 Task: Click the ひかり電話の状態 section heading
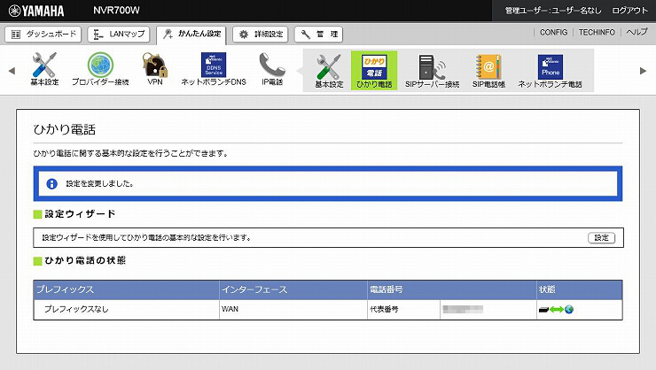[85, 260]
